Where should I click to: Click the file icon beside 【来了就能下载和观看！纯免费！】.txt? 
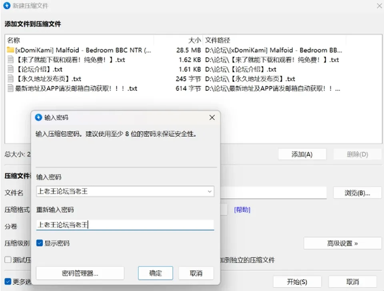point(10,60)
